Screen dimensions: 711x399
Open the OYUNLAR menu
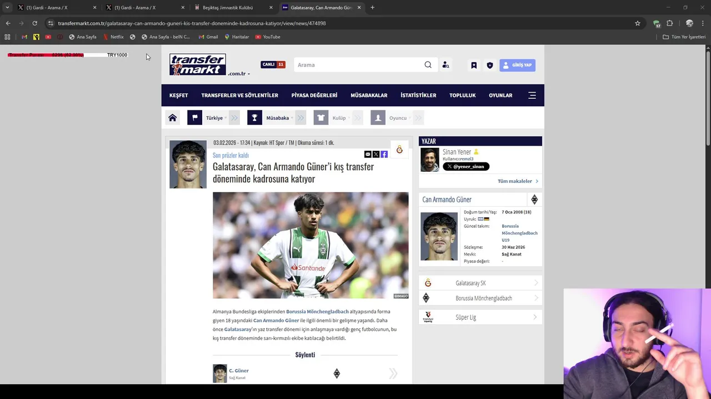(x=500, y=95)
